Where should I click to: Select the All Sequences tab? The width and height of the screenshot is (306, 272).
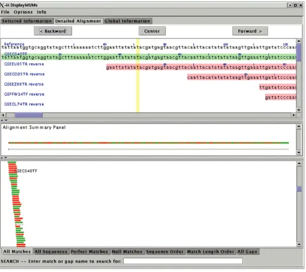51,252
